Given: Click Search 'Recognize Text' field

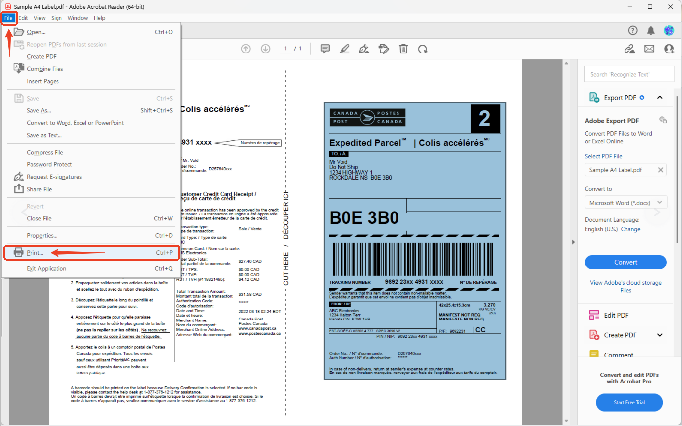Looking at the screenshot, I should tap(629, 74).
